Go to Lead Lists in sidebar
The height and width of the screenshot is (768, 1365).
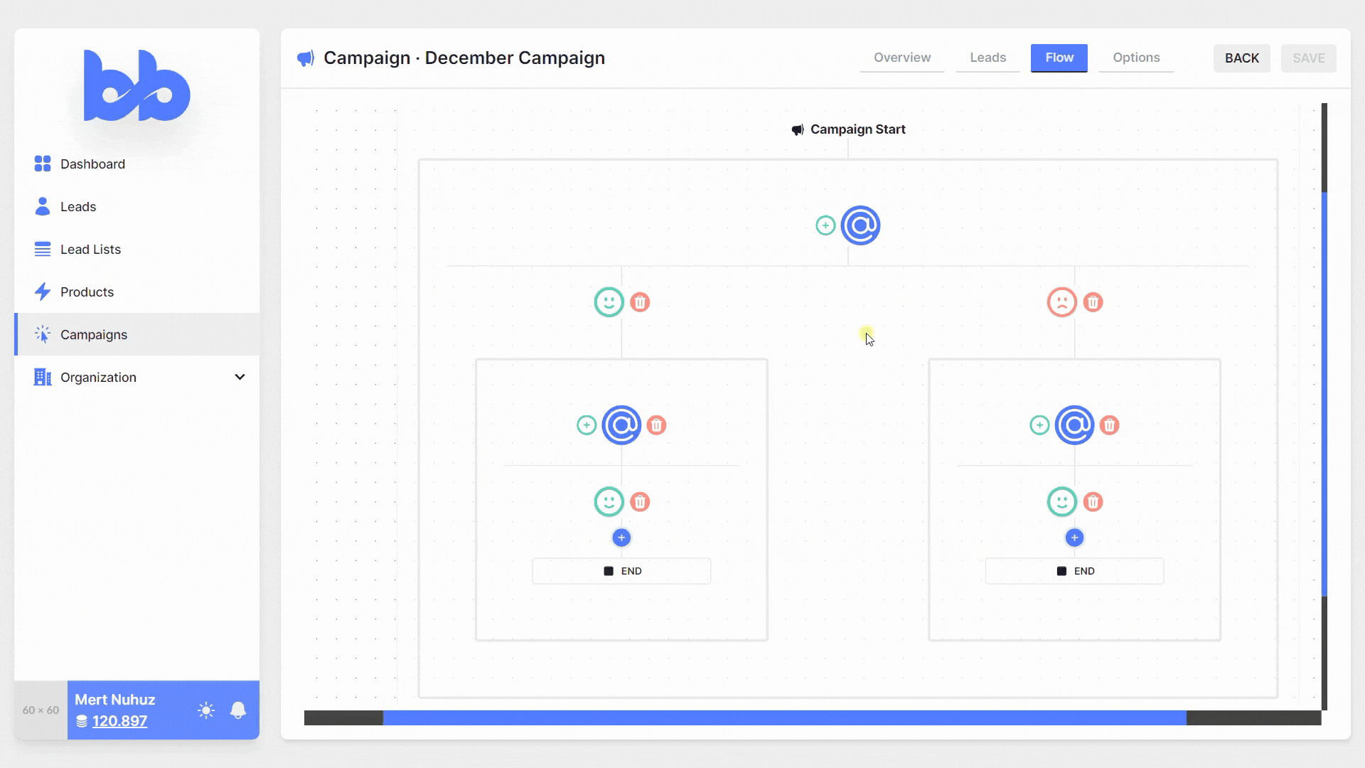[x=90, y=250]
